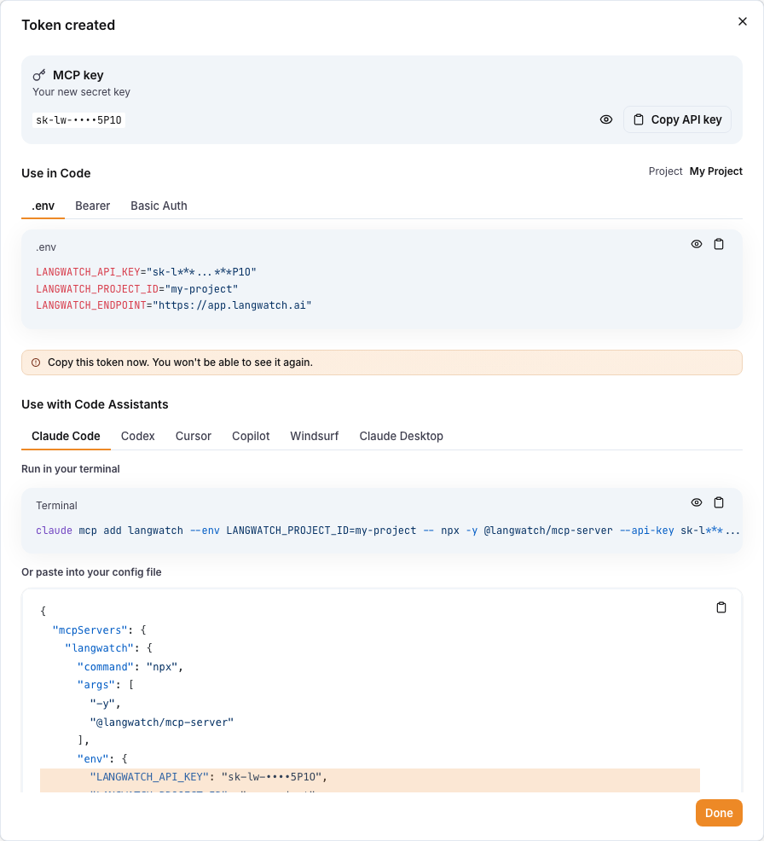Click the "command": "npx" line in JSON
Viewport: 764px width, 841px height.
click(130, 667)
